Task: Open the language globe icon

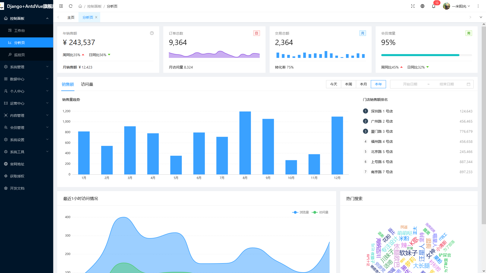Action: coord(422,6)
